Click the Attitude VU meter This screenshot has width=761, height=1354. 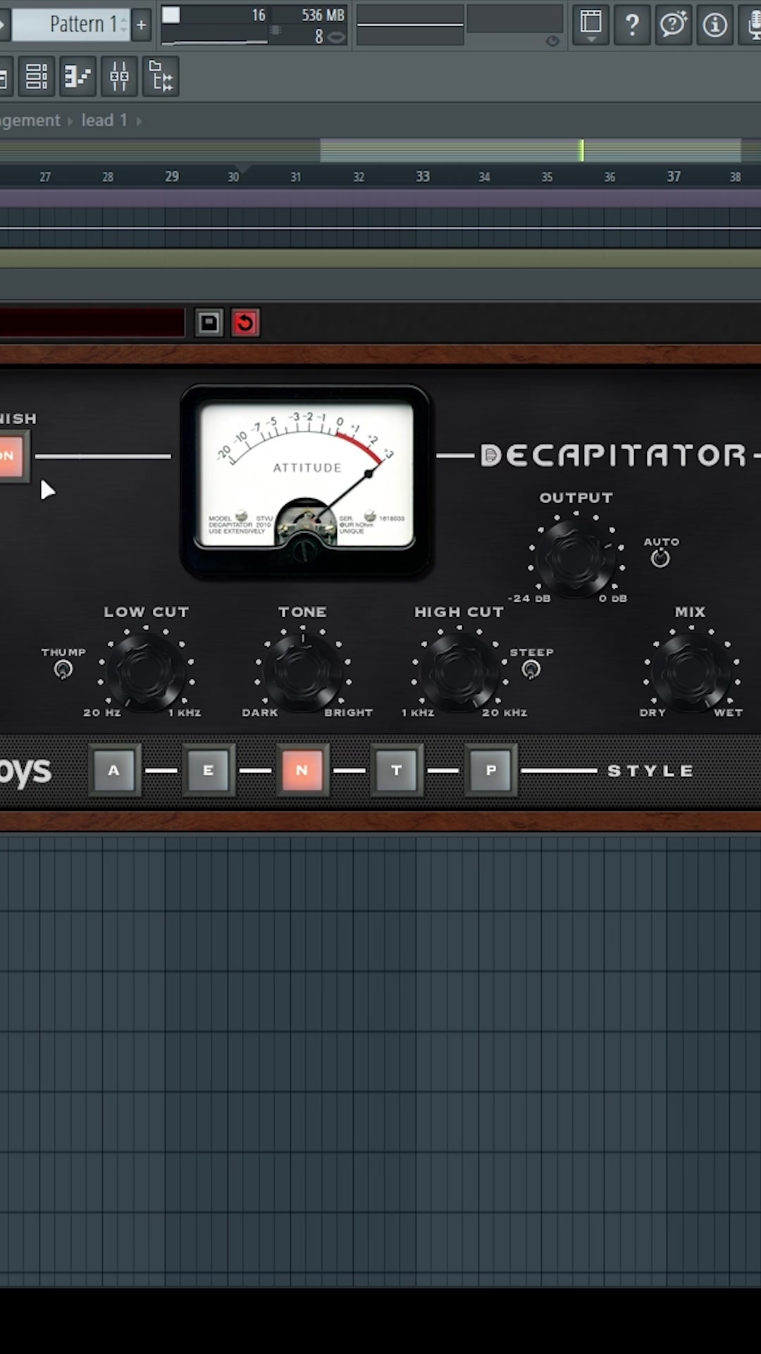306,481
